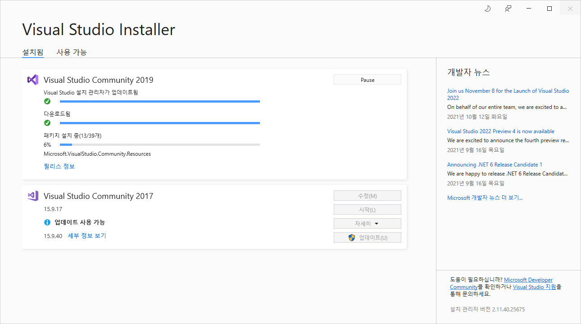Click the 개발자 뉴스 heading
Screen dimensions: 581x324
[x=468, y=72]
